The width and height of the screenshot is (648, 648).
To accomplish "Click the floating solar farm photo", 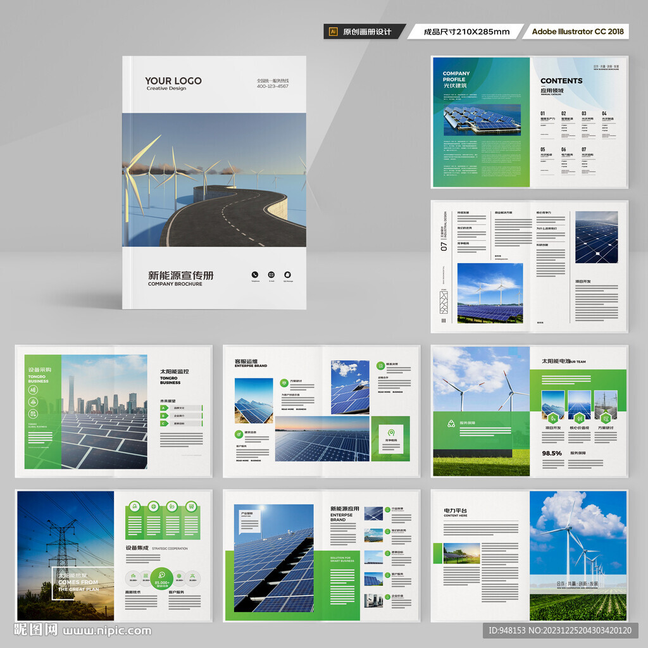I will pyautogui.click(x=482, y=120).
